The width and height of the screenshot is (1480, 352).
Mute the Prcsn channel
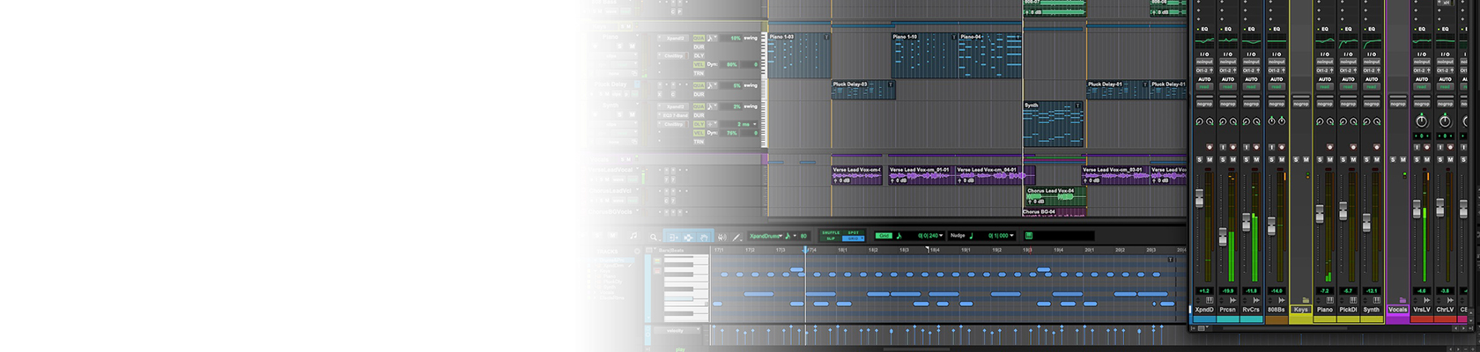1233,159
